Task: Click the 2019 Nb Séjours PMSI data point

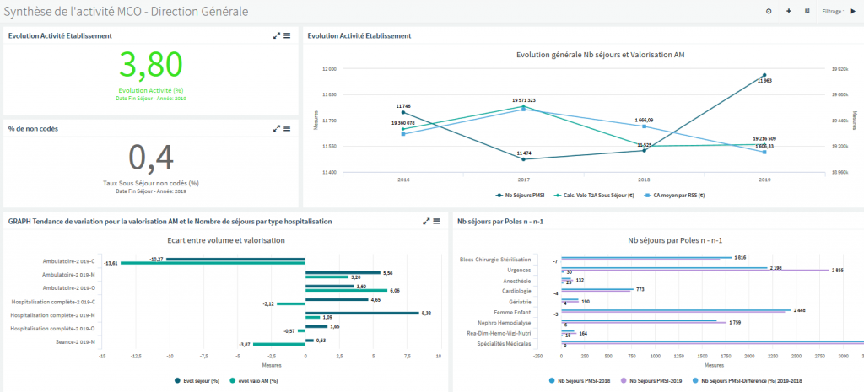Action: click(764, 75)
